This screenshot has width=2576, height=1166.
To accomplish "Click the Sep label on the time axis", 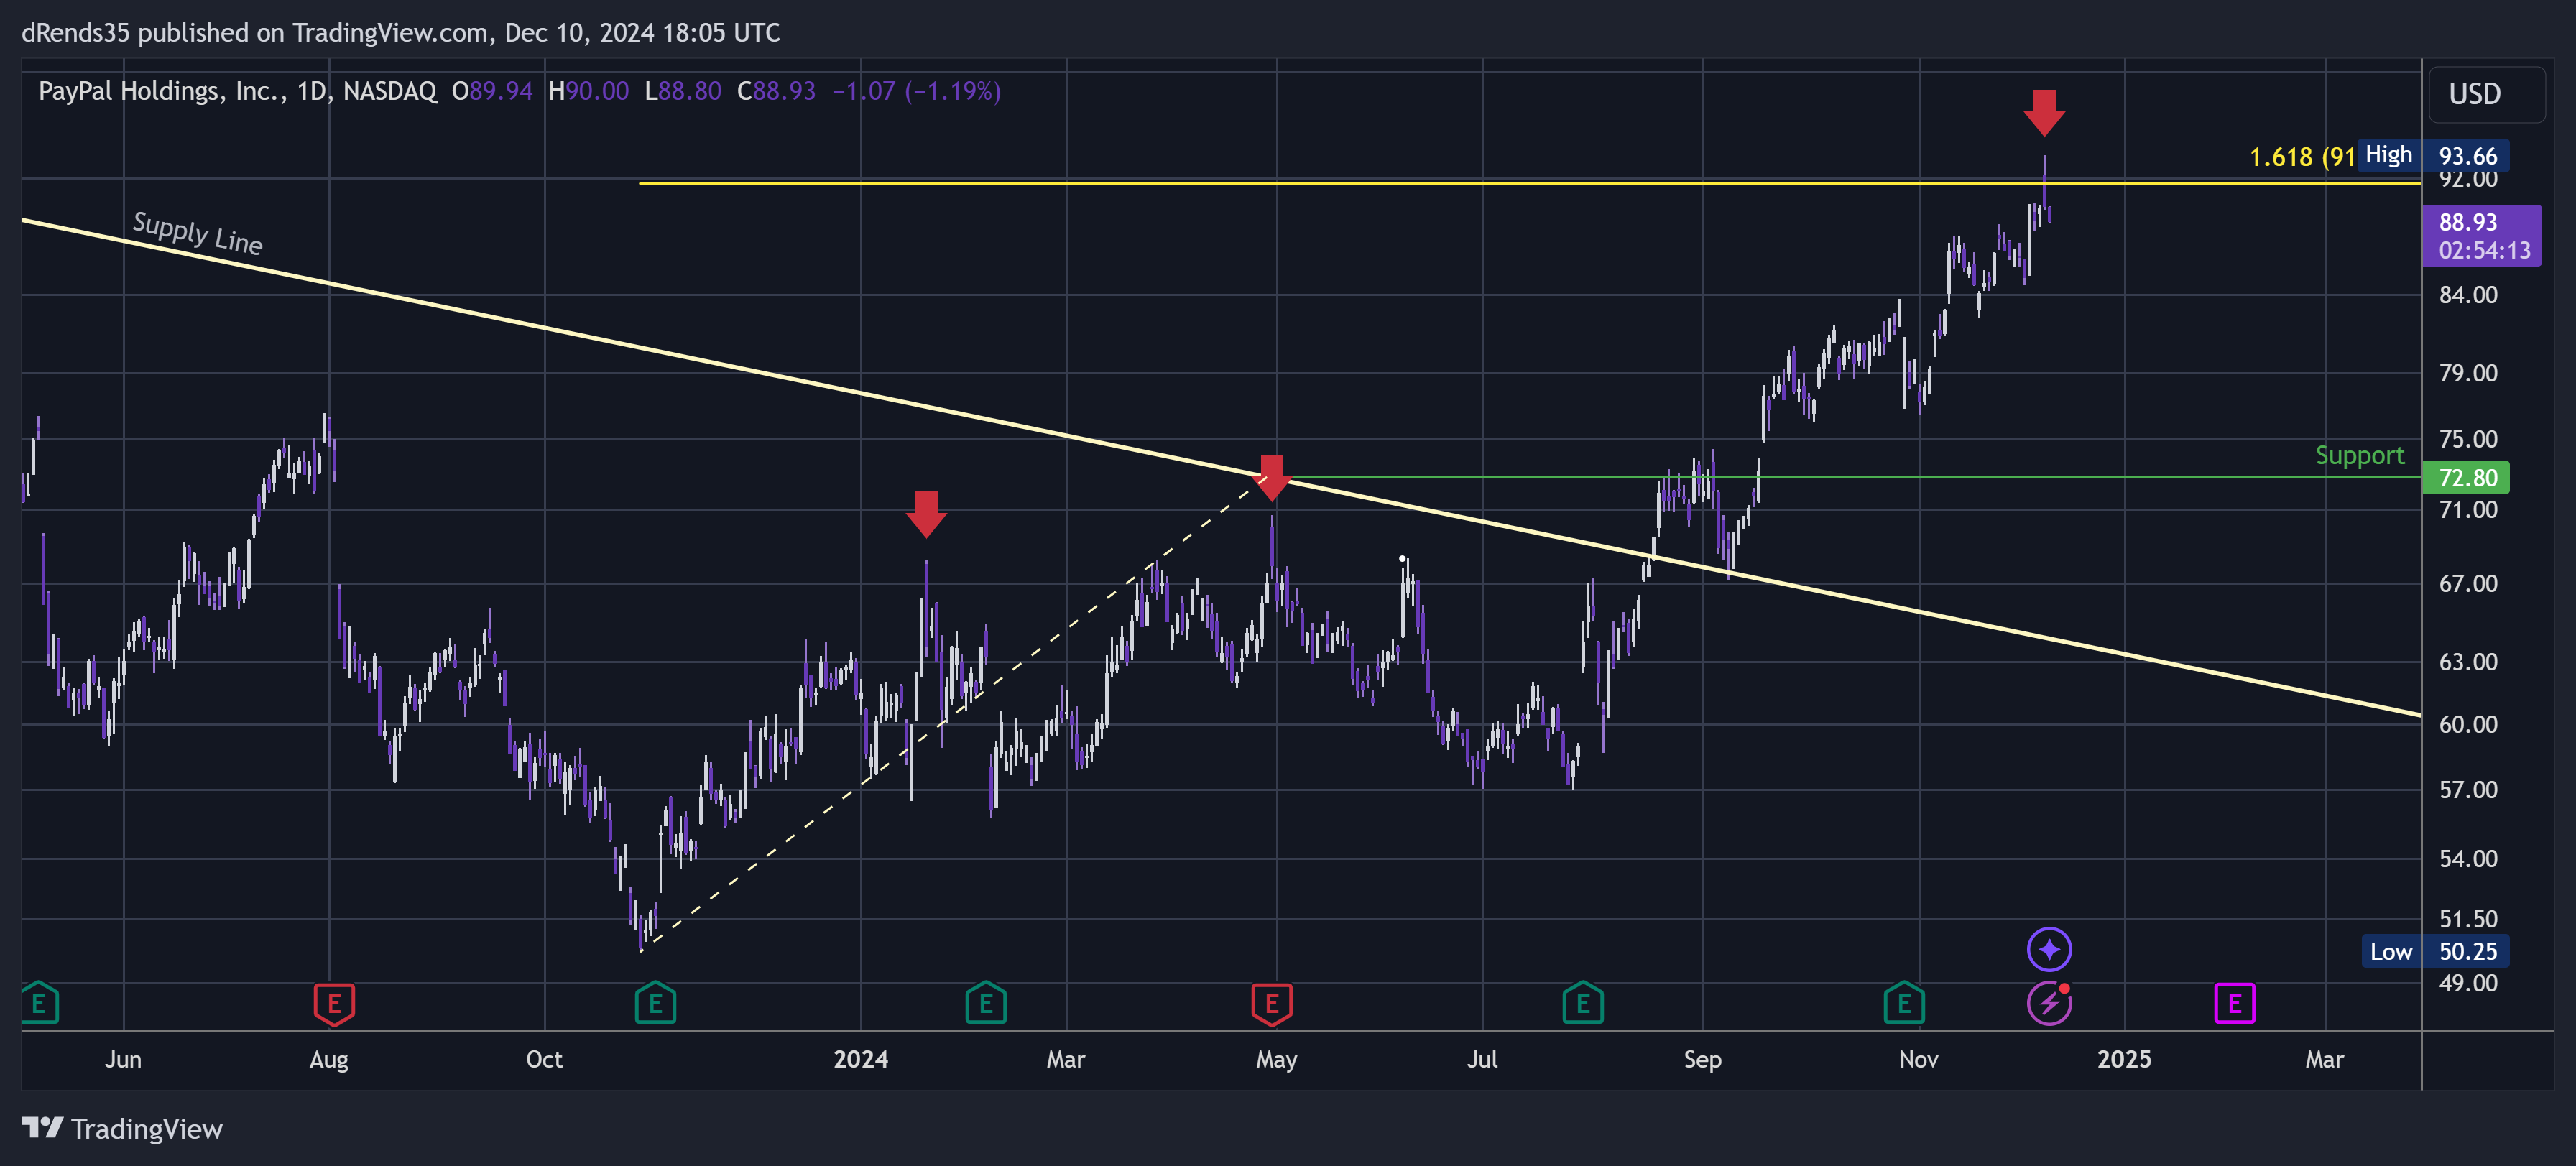I will [x=1702, y=1059].
